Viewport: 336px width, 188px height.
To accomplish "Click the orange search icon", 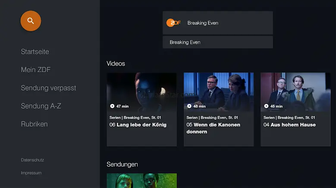I will 31,21.
